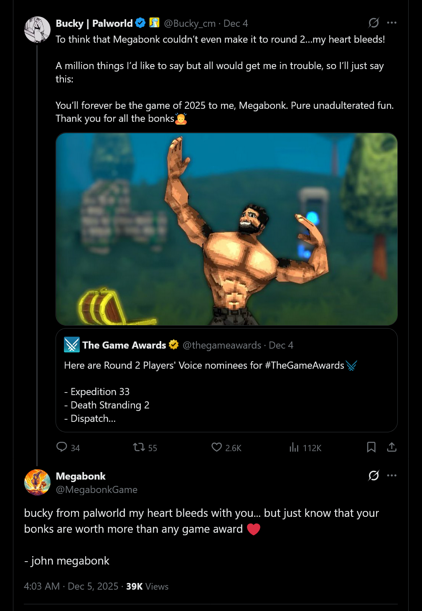View analytics showing 112K views
The image size is (422, 611).
tap(294, 447)
